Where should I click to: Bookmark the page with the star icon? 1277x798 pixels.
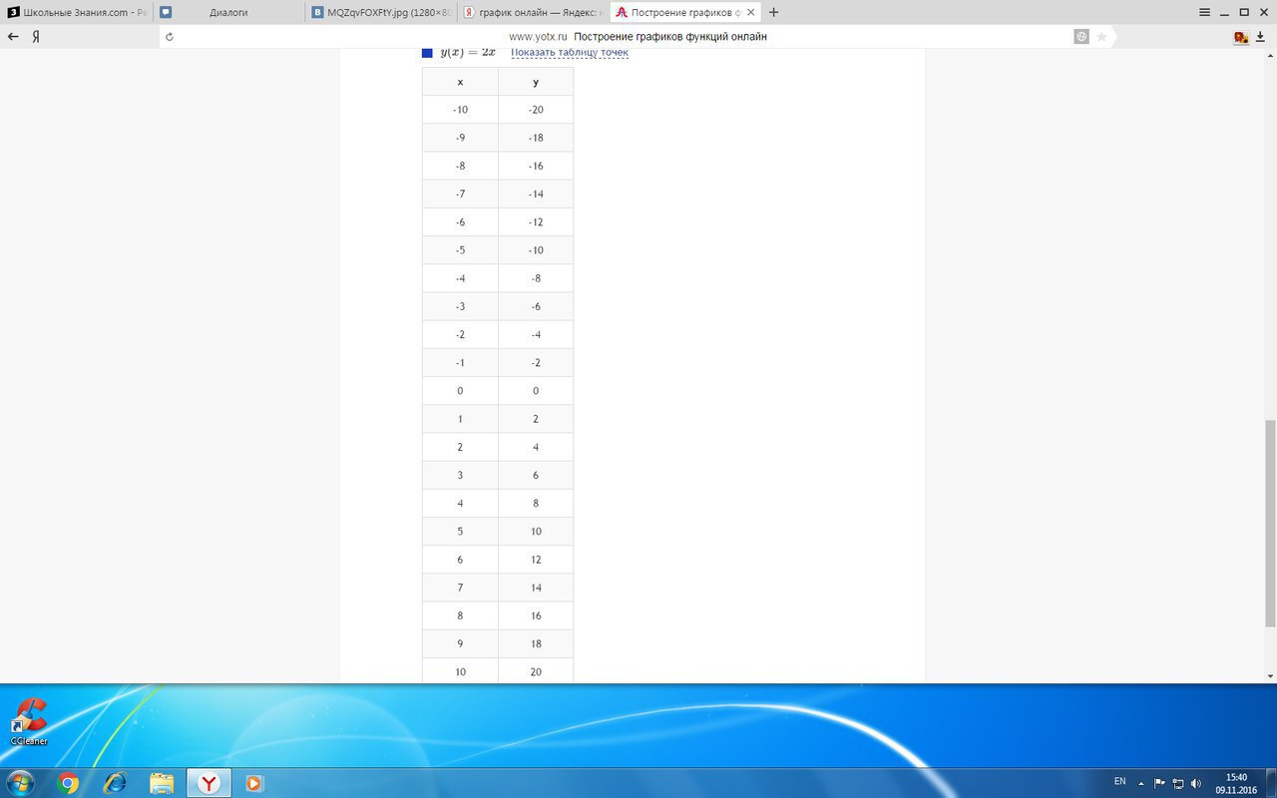1101,37
